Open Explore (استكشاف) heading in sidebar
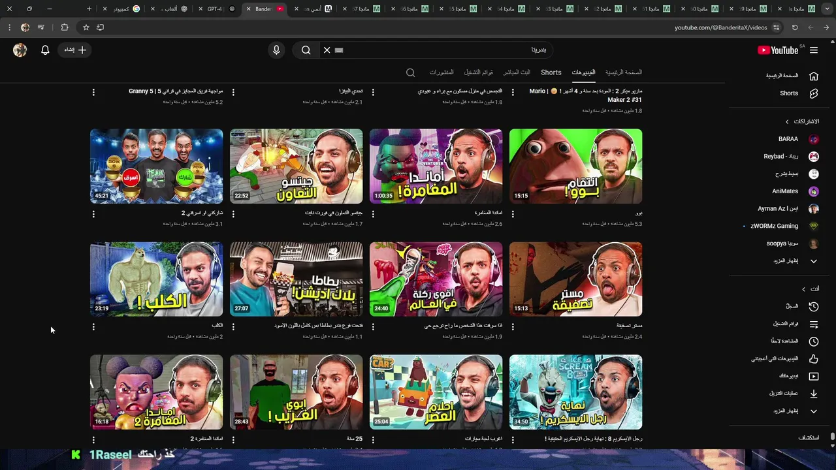 809,438
